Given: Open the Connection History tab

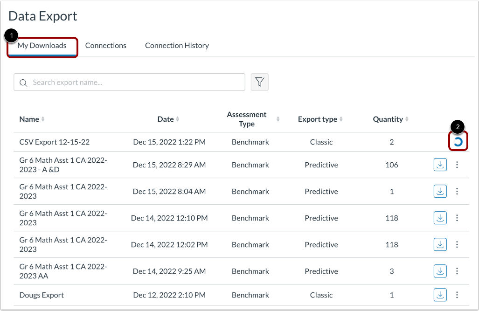Looking at the screenshot, I should tap(177, 45).
